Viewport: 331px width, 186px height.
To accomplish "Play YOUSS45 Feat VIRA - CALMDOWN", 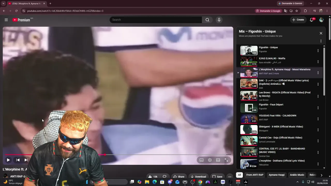I will point(249,119).
